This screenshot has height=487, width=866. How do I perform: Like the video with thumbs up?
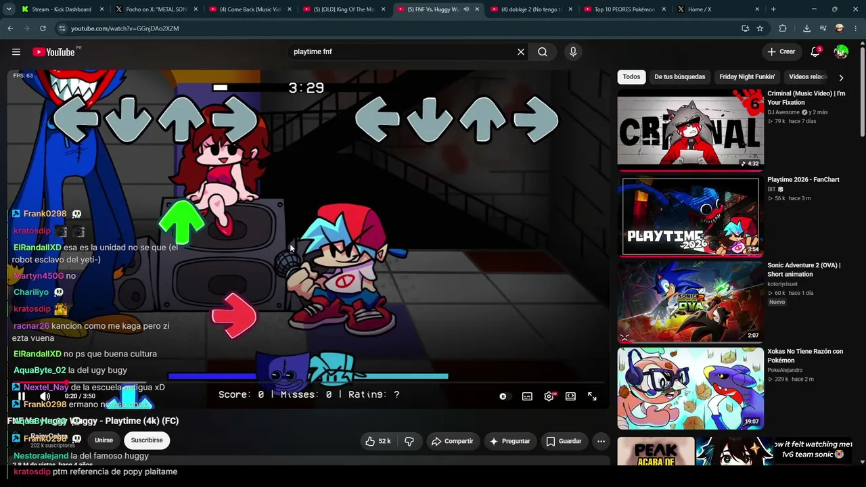(x=378, y=441)
